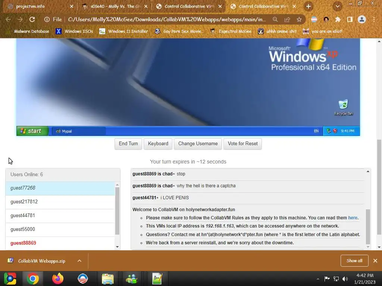The width and height of the screenshot is (382, 286).
Task: Open the clock showing 4:42 PM
Action: point(365,279)
